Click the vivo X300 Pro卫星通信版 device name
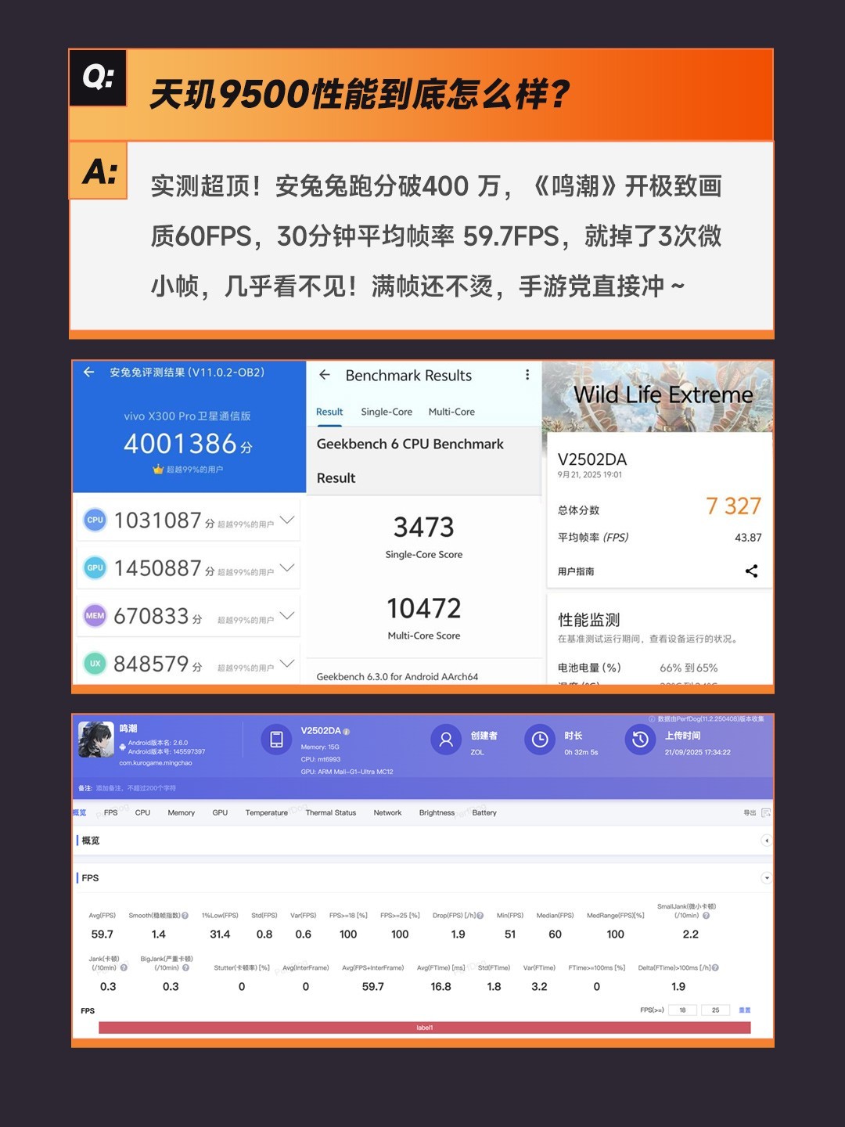The height and width of the screenshot is (1127, 845). (x=187, y=416)
